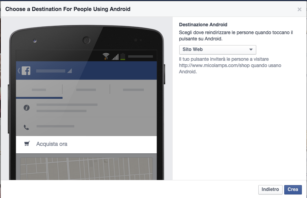Open the Sito Web destination dropdown
Viewport: 307px width, 198px height.
[217, 49]
